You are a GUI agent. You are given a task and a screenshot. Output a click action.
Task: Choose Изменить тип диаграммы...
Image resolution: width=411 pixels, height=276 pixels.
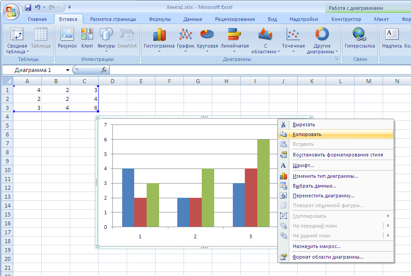click(335, 176)
